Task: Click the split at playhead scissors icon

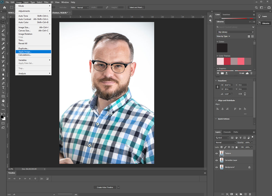Action: tap(42, 179)
